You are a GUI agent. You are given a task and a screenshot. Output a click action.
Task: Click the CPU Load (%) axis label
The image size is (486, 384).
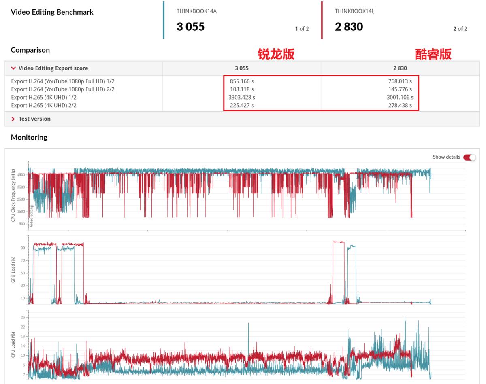click(x=13, y=345)
